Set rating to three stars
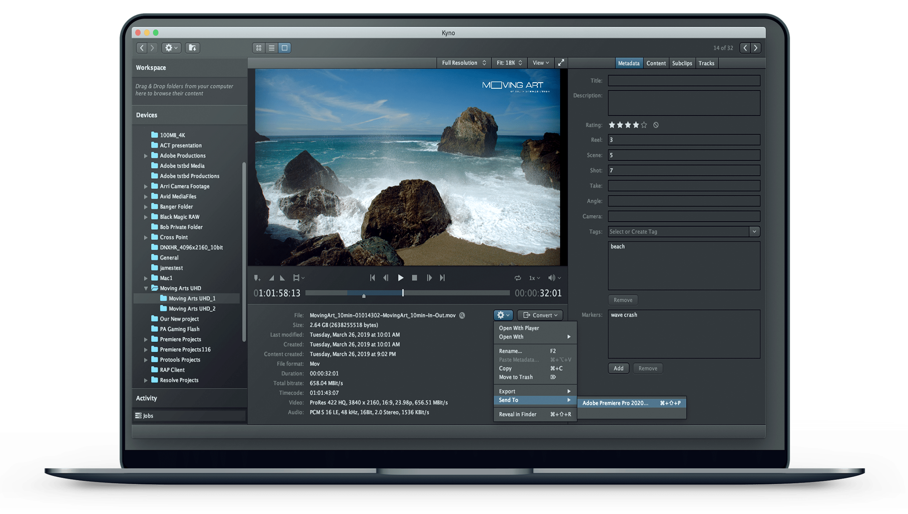Screen dimensions: 908x514 pyautogui.click(x=628, y=125)
